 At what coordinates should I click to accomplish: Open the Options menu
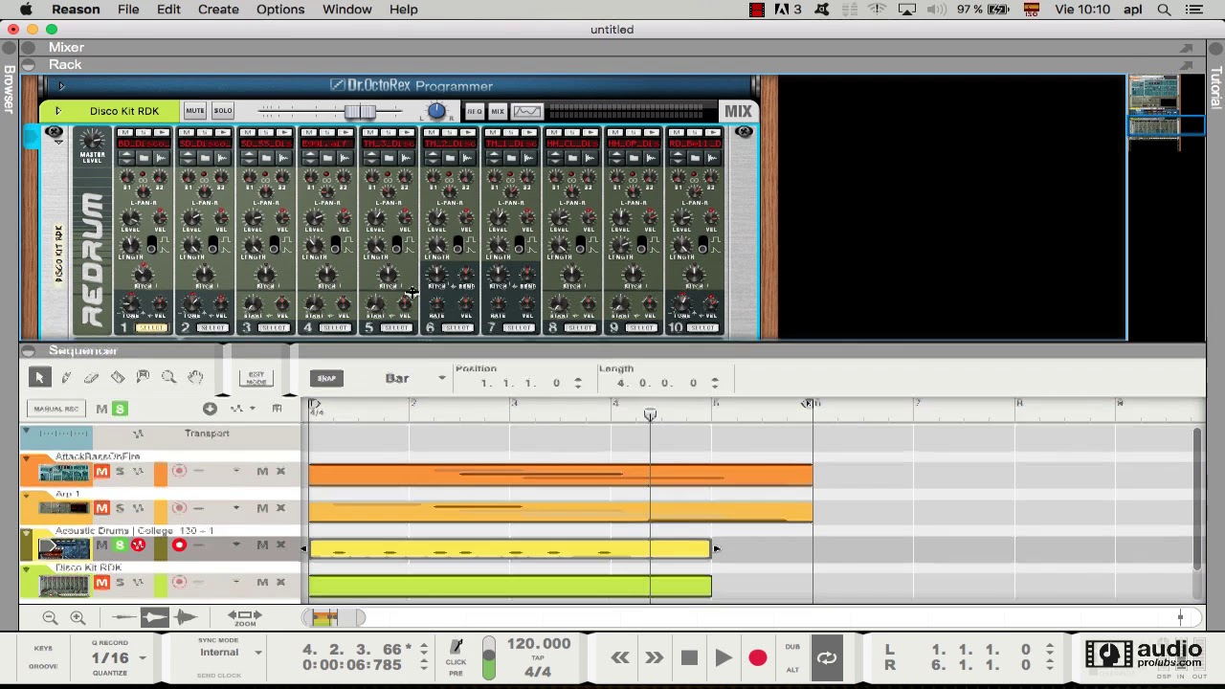click(x=280, y=10)
